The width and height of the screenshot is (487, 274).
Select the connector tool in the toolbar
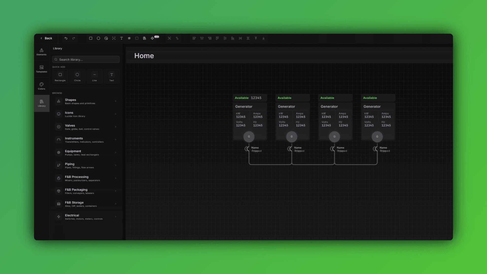point(177,38)
